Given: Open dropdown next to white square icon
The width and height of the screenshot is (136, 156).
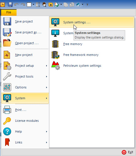Looking at the screenshot, I should tap(34, 5).
